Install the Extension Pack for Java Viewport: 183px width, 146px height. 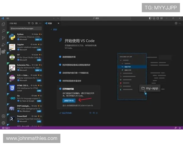[37, 70]
